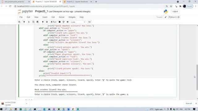Screen dimensions: 198x111
Task: Open the browser extensions puzzle icon
Action: 180,6
